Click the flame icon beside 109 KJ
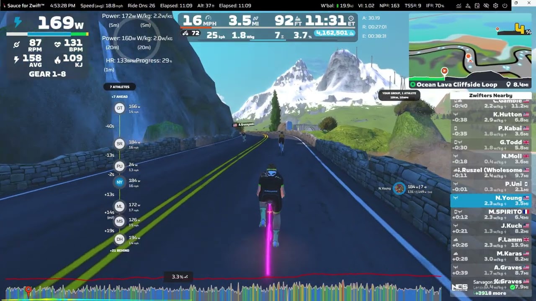This screenshot has width=536, height=301. 58,60
